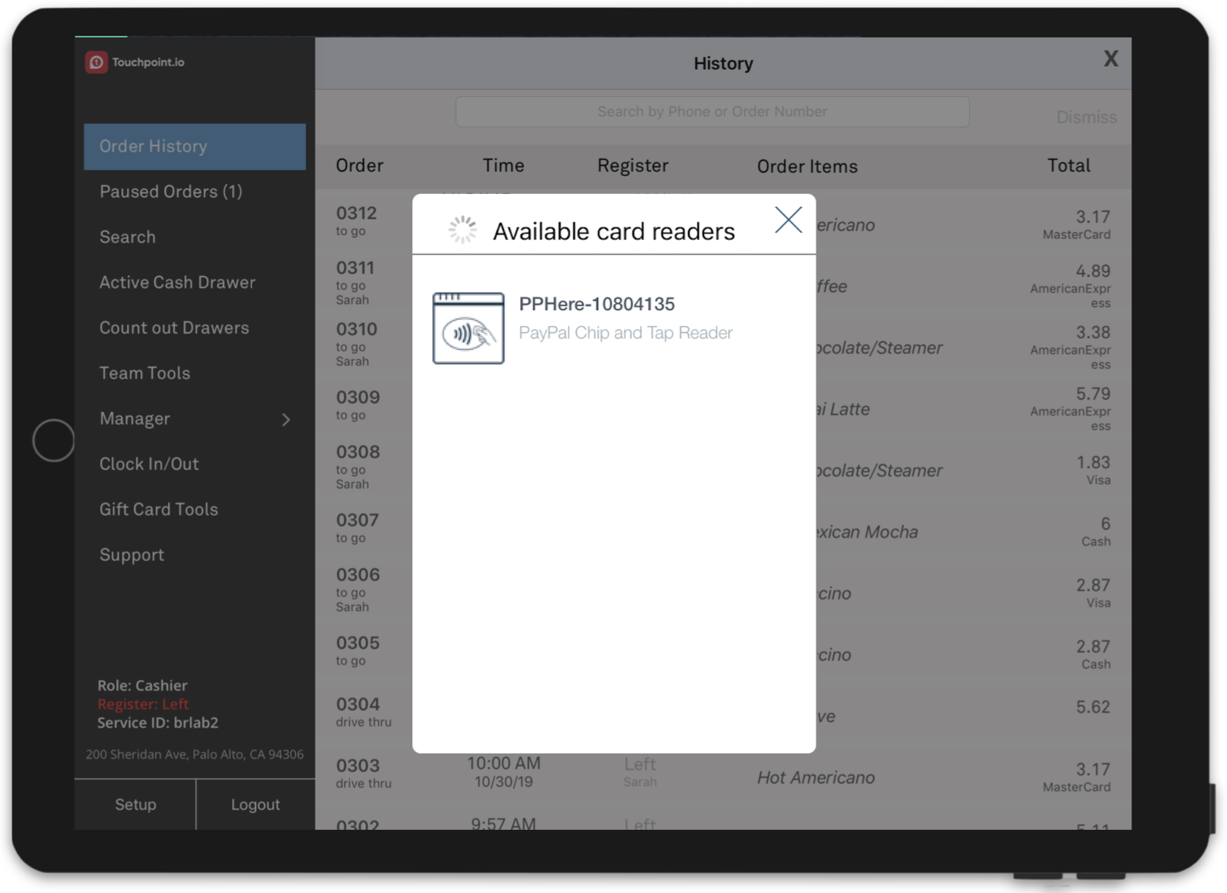The width and height of the screenshot is (1227, 893).
Task: Focus the Search by Phone or Order Number field
Action: click(712, 112)
